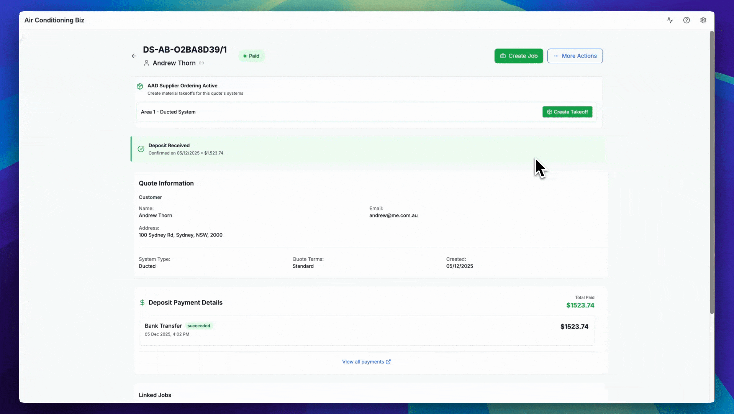
Task: Select the Quote Information section header
Action: point(166,183)
